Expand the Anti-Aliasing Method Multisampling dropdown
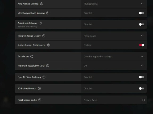The height and width of the screenshot is (114, 153). point(114,4)
